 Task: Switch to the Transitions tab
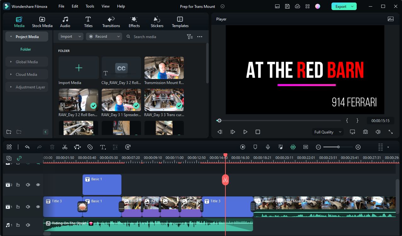(111, 22)
